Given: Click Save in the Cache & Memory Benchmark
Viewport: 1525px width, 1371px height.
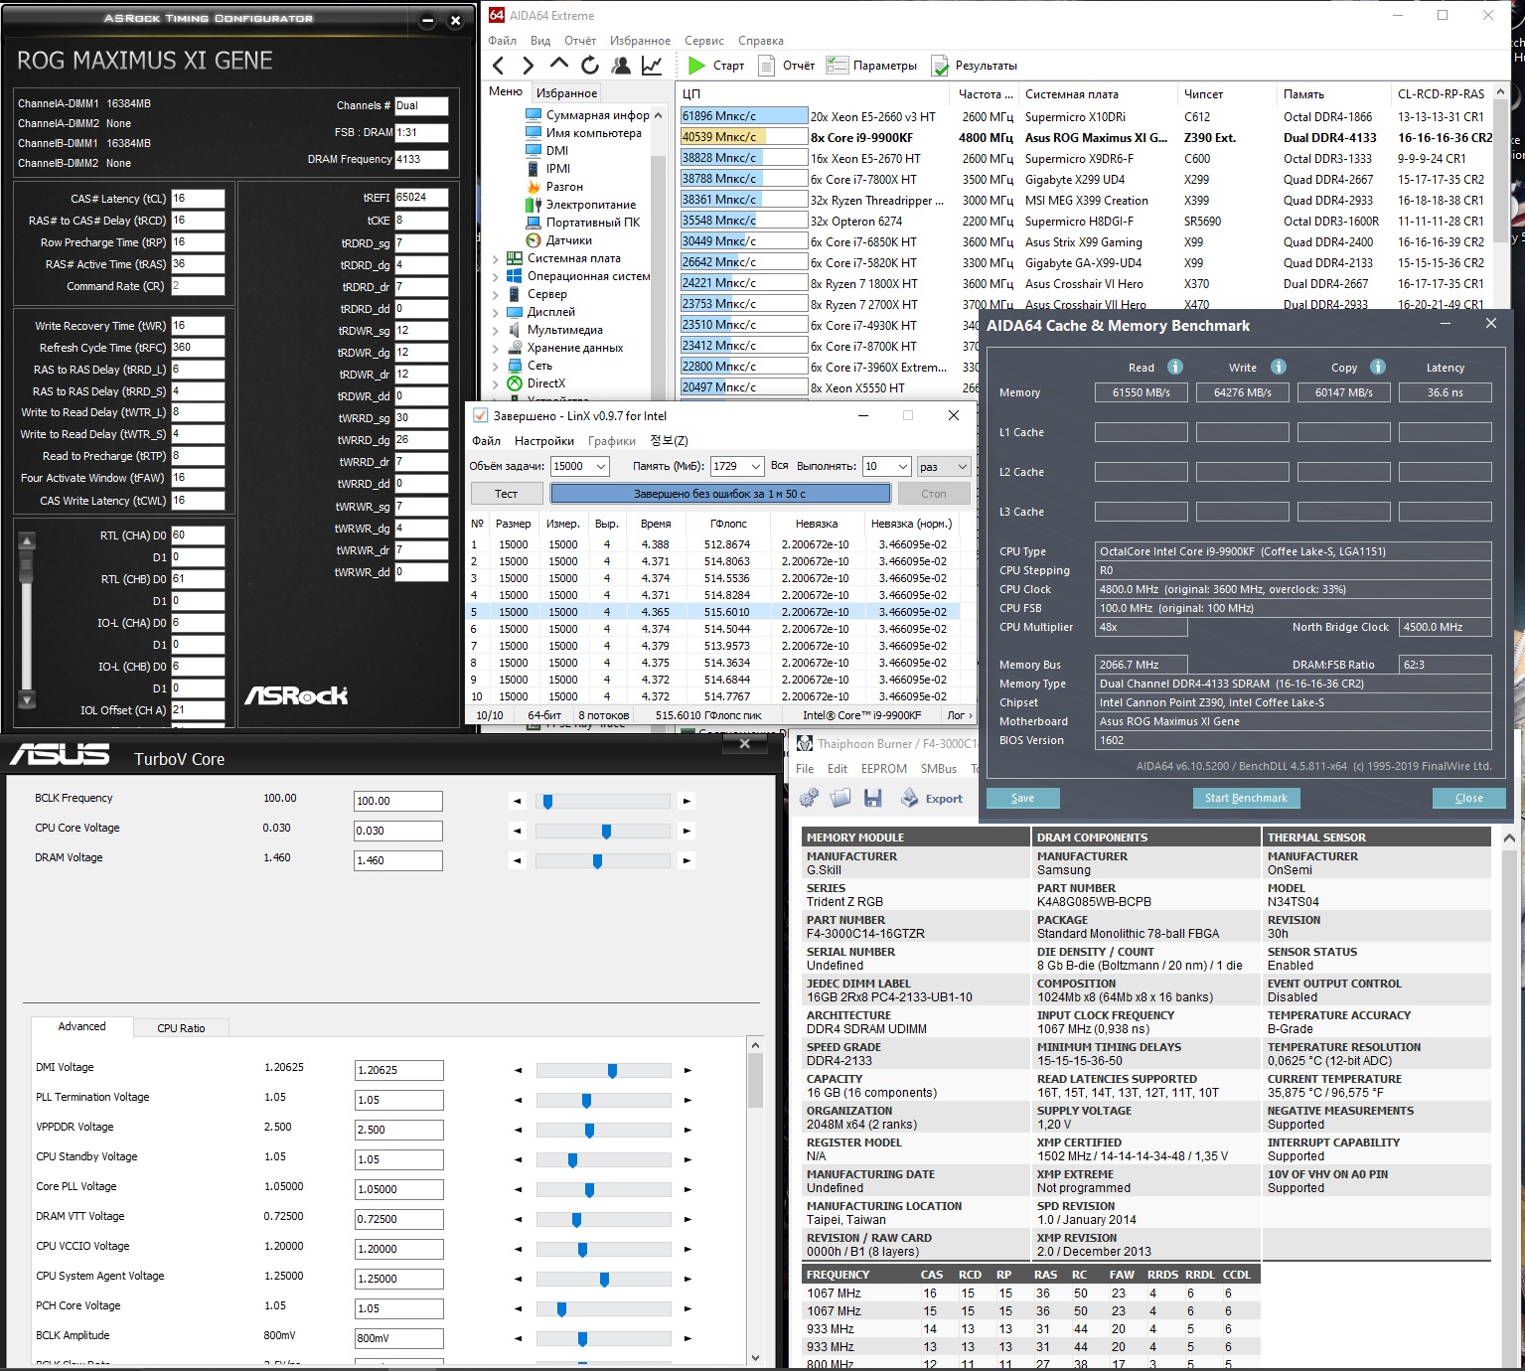Looking at the screenshot, I should (1022, 798).
